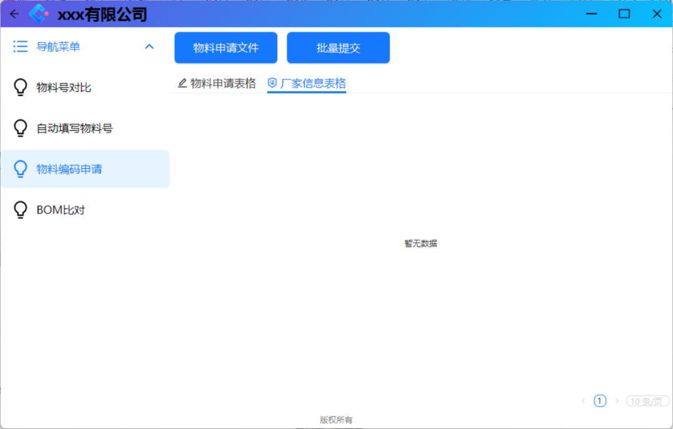This screenshot has height=429, width=673.
Task: Click the bulb icon beside 自动填写物料号
Action: [21, 128]
